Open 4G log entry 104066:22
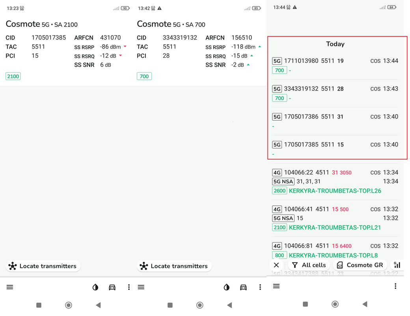The height and width of the screenshot is (316, 410). 335,181
